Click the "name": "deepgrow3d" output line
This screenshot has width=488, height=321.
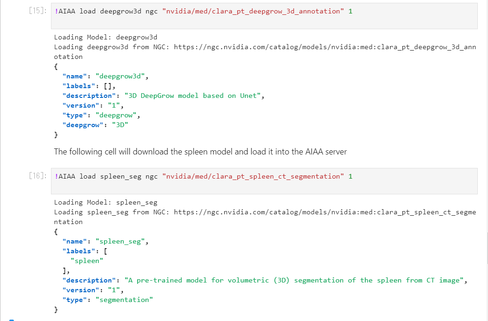[x=106, y=77]
